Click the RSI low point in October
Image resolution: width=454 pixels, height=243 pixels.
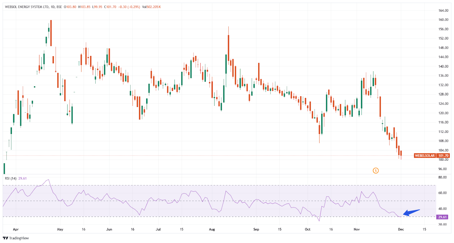pos(319,221)
